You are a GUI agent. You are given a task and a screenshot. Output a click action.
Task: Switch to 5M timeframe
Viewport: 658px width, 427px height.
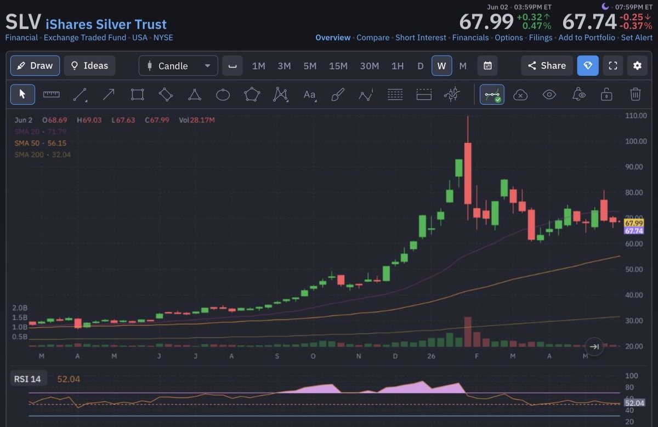310,66
